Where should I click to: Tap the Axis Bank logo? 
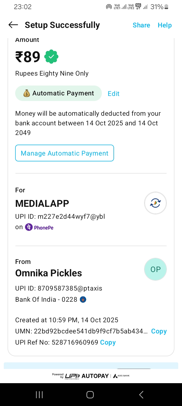pos(121,376)
